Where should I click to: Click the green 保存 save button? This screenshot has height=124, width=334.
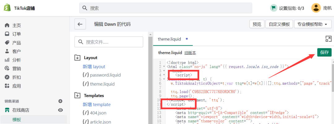(x=324, y=52)
